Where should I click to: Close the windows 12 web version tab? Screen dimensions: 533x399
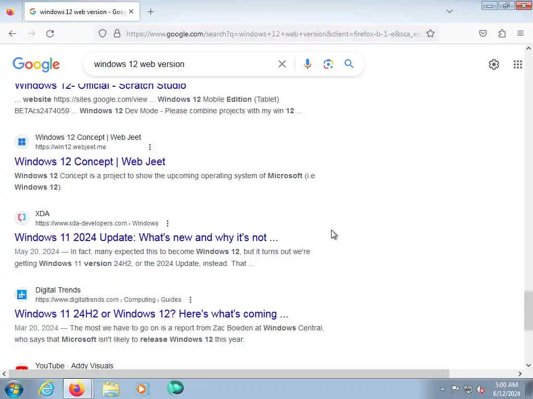[131, 11]
